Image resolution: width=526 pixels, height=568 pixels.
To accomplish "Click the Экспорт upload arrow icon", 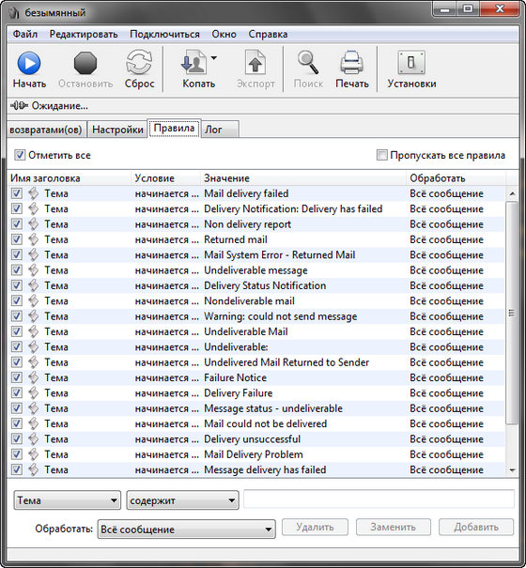I will [x=255, y=63].
